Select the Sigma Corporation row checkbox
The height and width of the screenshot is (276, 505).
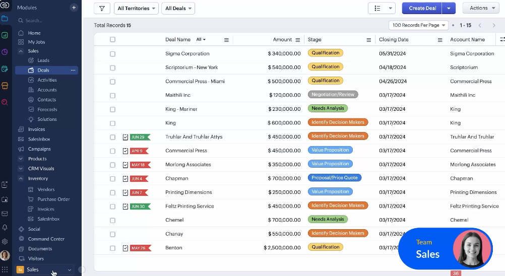click(x=112, y=54)
